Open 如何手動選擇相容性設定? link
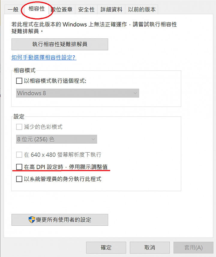This screenshot has width=216, height=257. (x=44, y=57)
